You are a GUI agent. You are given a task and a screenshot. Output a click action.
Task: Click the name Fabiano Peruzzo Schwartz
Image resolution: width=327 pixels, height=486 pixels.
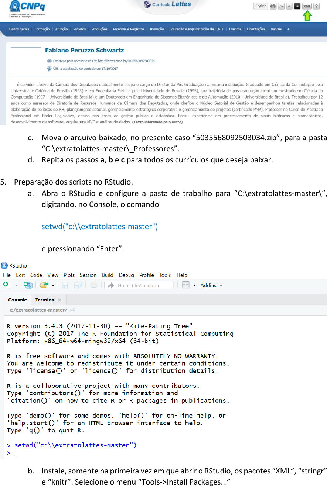84,50
